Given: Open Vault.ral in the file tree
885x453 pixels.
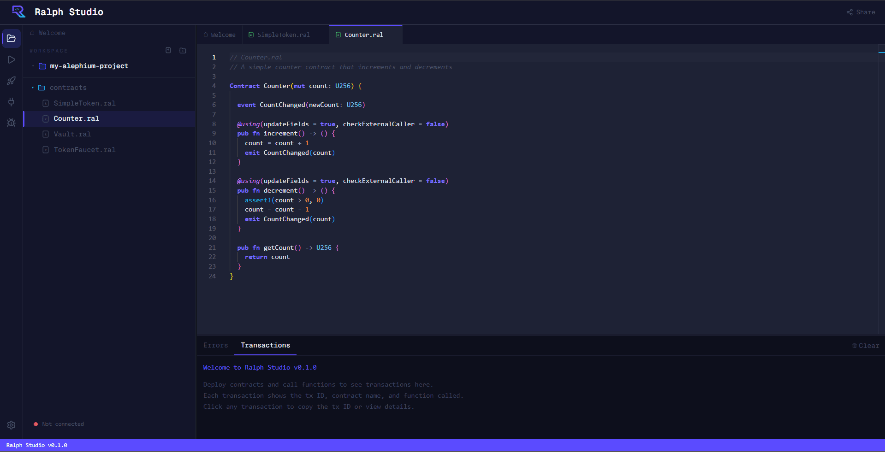Looking at the screenshot, I should tap(72, 134).
